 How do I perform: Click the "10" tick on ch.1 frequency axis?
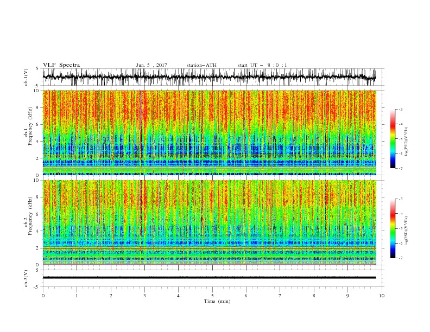[36, 91]
